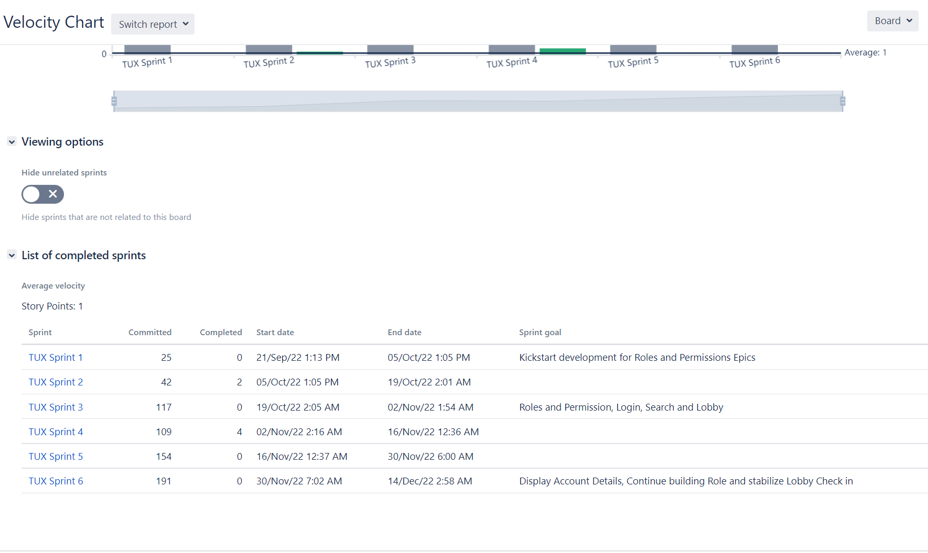928x553 pixels.
Task: Click start date 21/Sep/22 1:13 PM
Action: click(298, 358)
